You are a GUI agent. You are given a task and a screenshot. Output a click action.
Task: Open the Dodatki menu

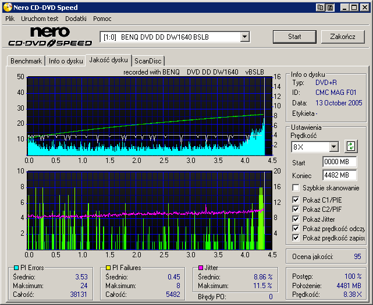coord(76,19)
